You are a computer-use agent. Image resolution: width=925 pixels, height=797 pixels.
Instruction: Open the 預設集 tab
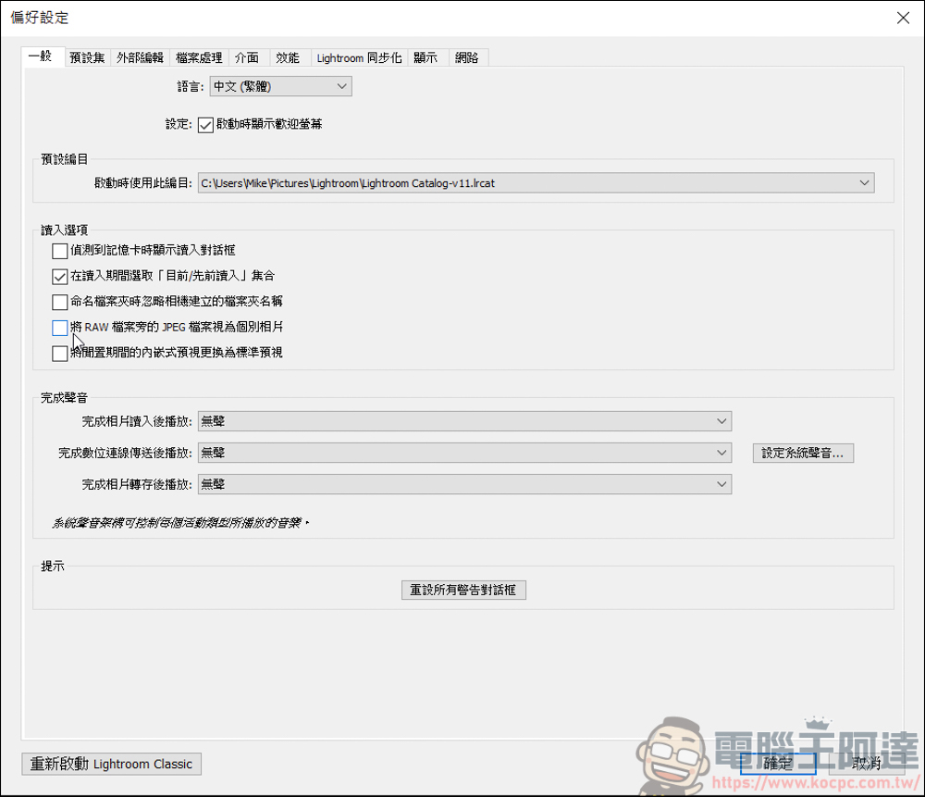click(x=87, y=58)
